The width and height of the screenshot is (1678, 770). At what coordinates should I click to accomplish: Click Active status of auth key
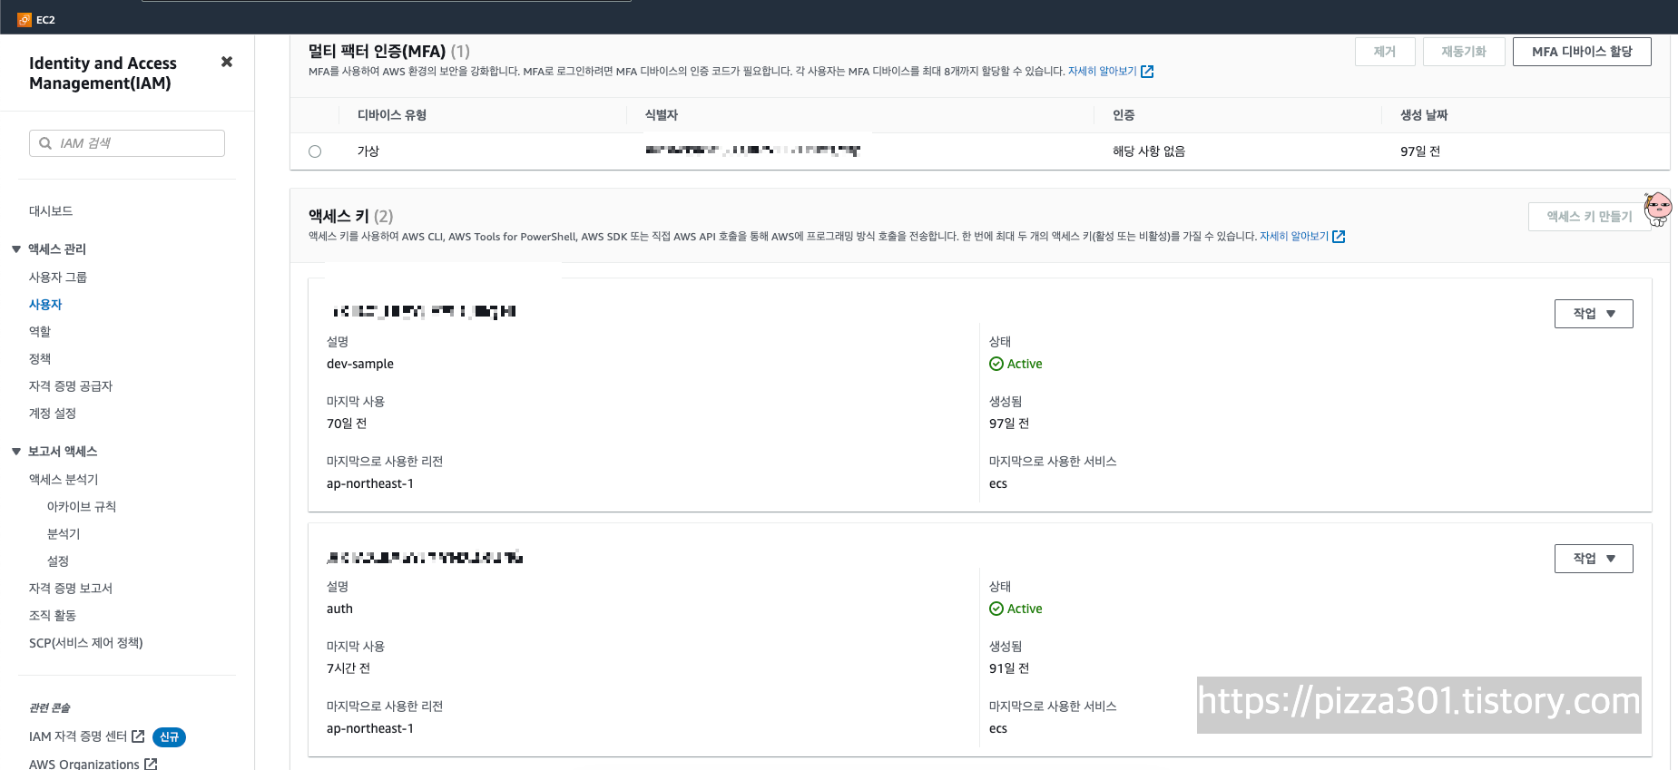click(x=1016, y=609)
